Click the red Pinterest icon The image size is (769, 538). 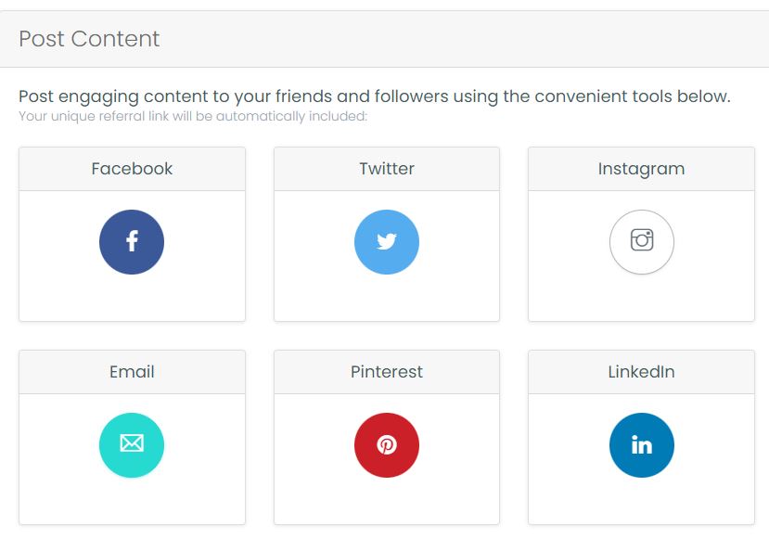(387, 445)
